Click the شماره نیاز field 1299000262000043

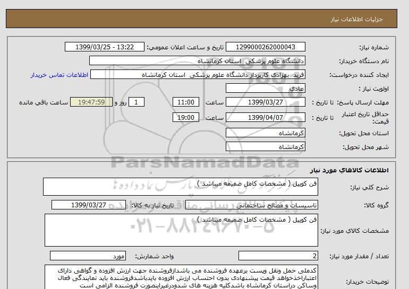[265, 47]
